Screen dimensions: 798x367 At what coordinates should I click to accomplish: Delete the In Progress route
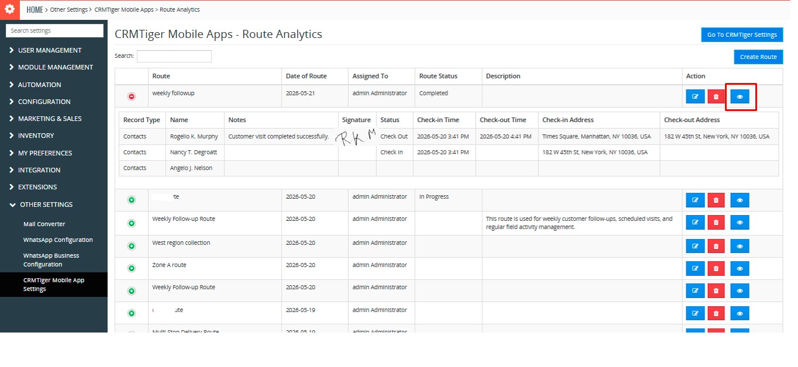(x=716, y=200)
